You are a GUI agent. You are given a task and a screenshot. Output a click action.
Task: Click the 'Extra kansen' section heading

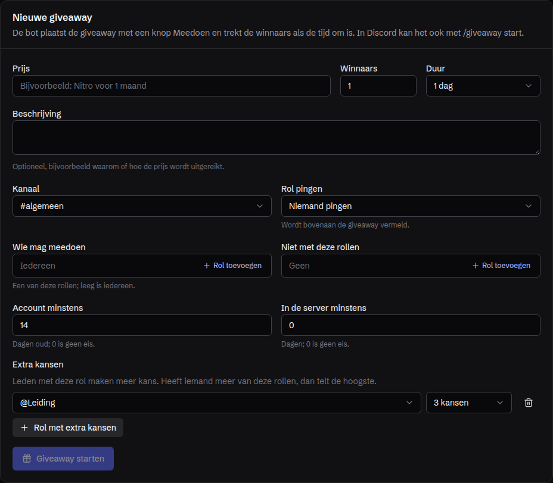38,364
